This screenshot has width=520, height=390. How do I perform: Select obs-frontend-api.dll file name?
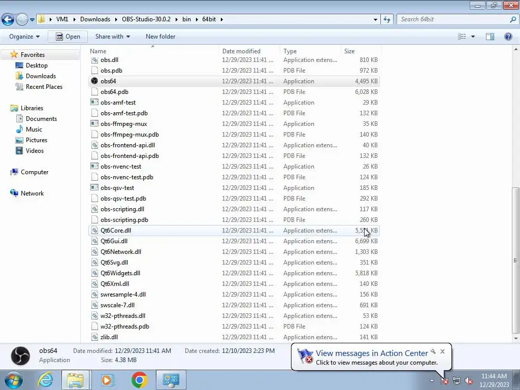[x=127, y=145]
